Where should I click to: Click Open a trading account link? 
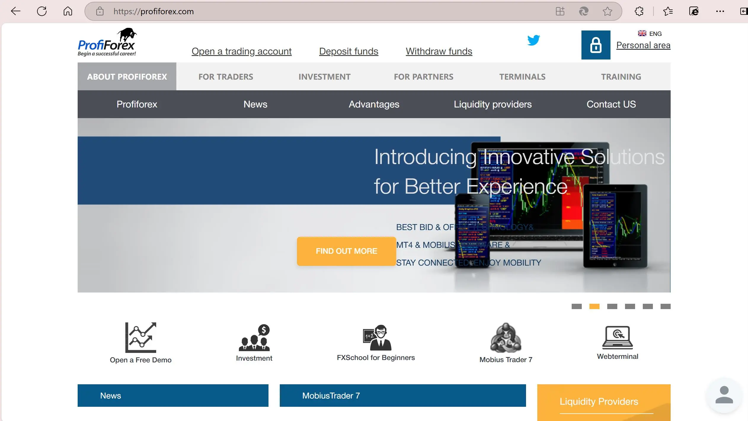pos(242,51)
